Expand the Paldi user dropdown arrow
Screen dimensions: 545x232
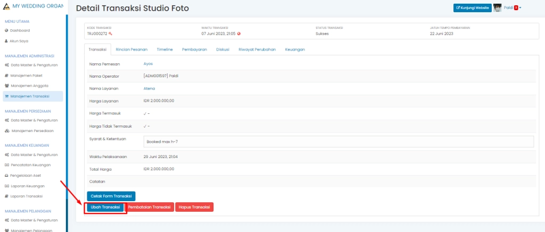(x=521, y=8)
